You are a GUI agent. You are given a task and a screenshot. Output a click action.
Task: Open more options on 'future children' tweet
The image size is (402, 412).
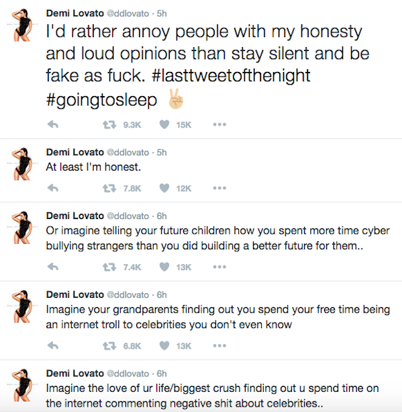click(219, 267)
